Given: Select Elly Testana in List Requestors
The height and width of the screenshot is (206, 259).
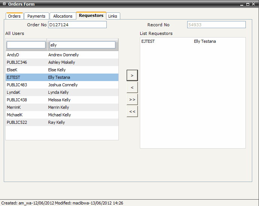Looking at the screenshot, I should 192,41.
